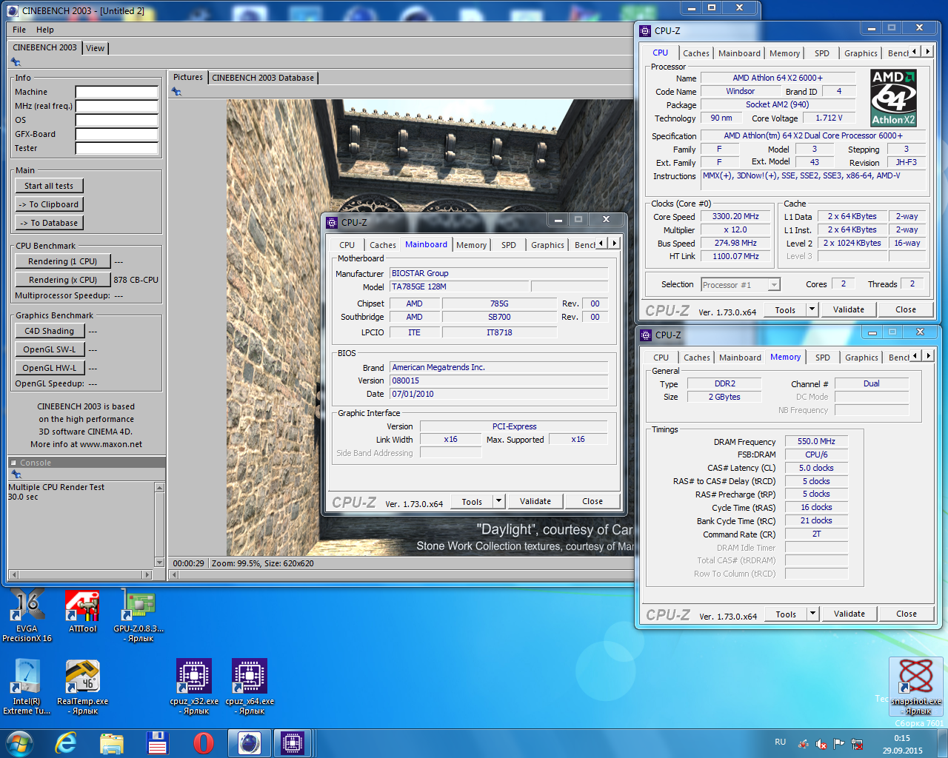
Task: Click the To Clipboard button
Action: [x=49, y=204]
